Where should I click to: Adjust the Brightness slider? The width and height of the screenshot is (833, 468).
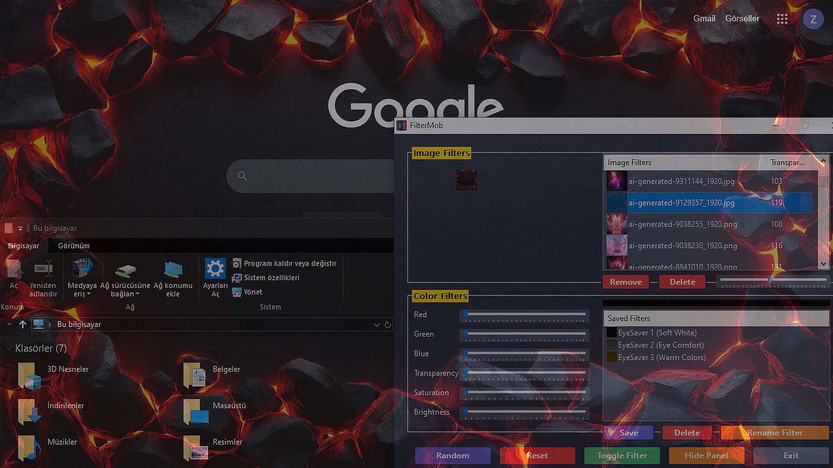click(466, 412)
